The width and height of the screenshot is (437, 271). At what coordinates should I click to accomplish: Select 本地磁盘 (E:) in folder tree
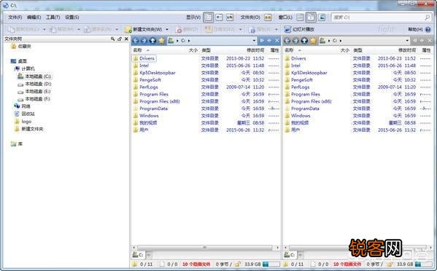click(x=38, y=91)
